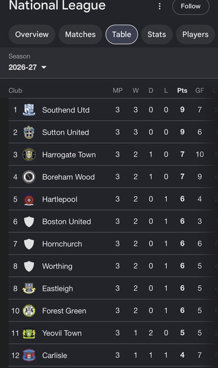The height and width of the screenshot is (368, 218).
Task: Switch to the Matches tab
Action: pyautogui.click(x=80, y=34)
